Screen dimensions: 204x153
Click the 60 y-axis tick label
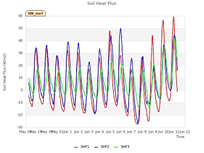pyautogui.click(x=20, y=16)
